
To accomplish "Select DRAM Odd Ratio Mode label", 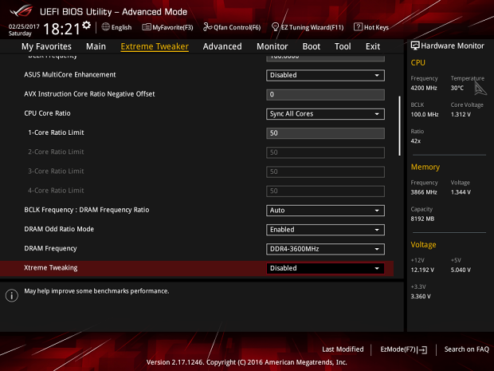I will point(59,229).
